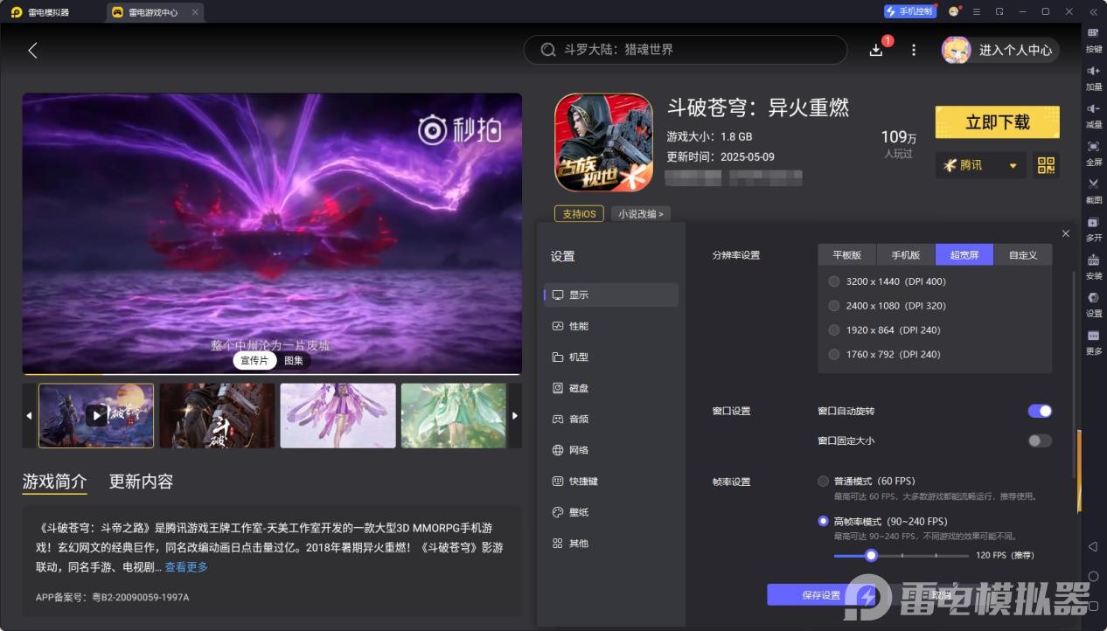Open the 网络 settings section
1107x631 pixels.
[611, 450]
